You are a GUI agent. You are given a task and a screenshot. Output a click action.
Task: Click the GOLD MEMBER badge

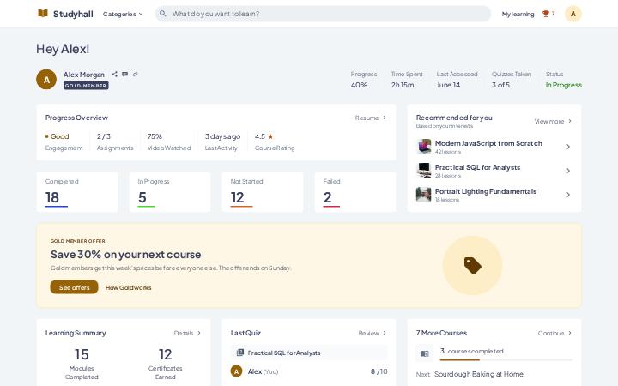(x=86, y=86)
